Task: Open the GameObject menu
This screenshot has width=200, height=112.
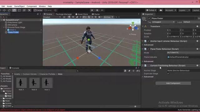Action: point(19,6)
